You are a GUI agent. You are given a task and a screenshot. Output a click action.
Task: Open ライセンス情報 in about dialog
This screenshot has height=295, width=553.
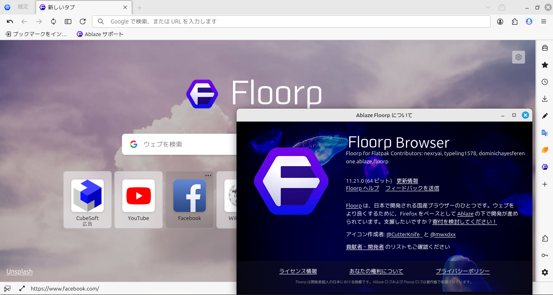298,271
